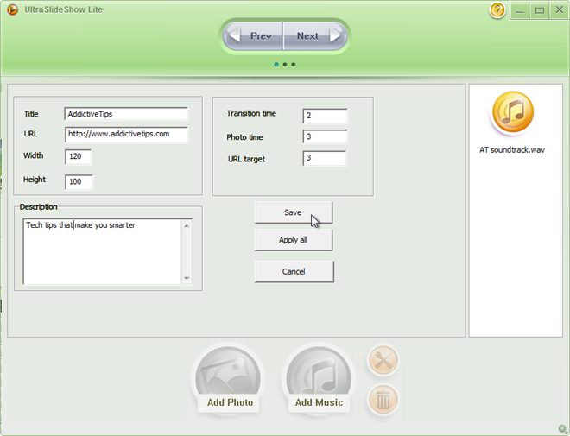Click the Title input field

click(x=126, y=114)
